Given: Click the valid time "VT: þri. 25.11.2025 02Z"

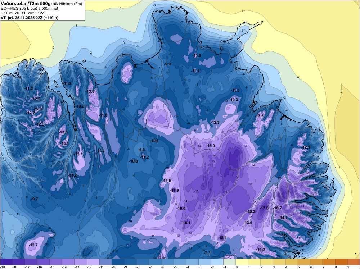Looking at the screenshot, I should pyautogui.click(x=21, y=18).
